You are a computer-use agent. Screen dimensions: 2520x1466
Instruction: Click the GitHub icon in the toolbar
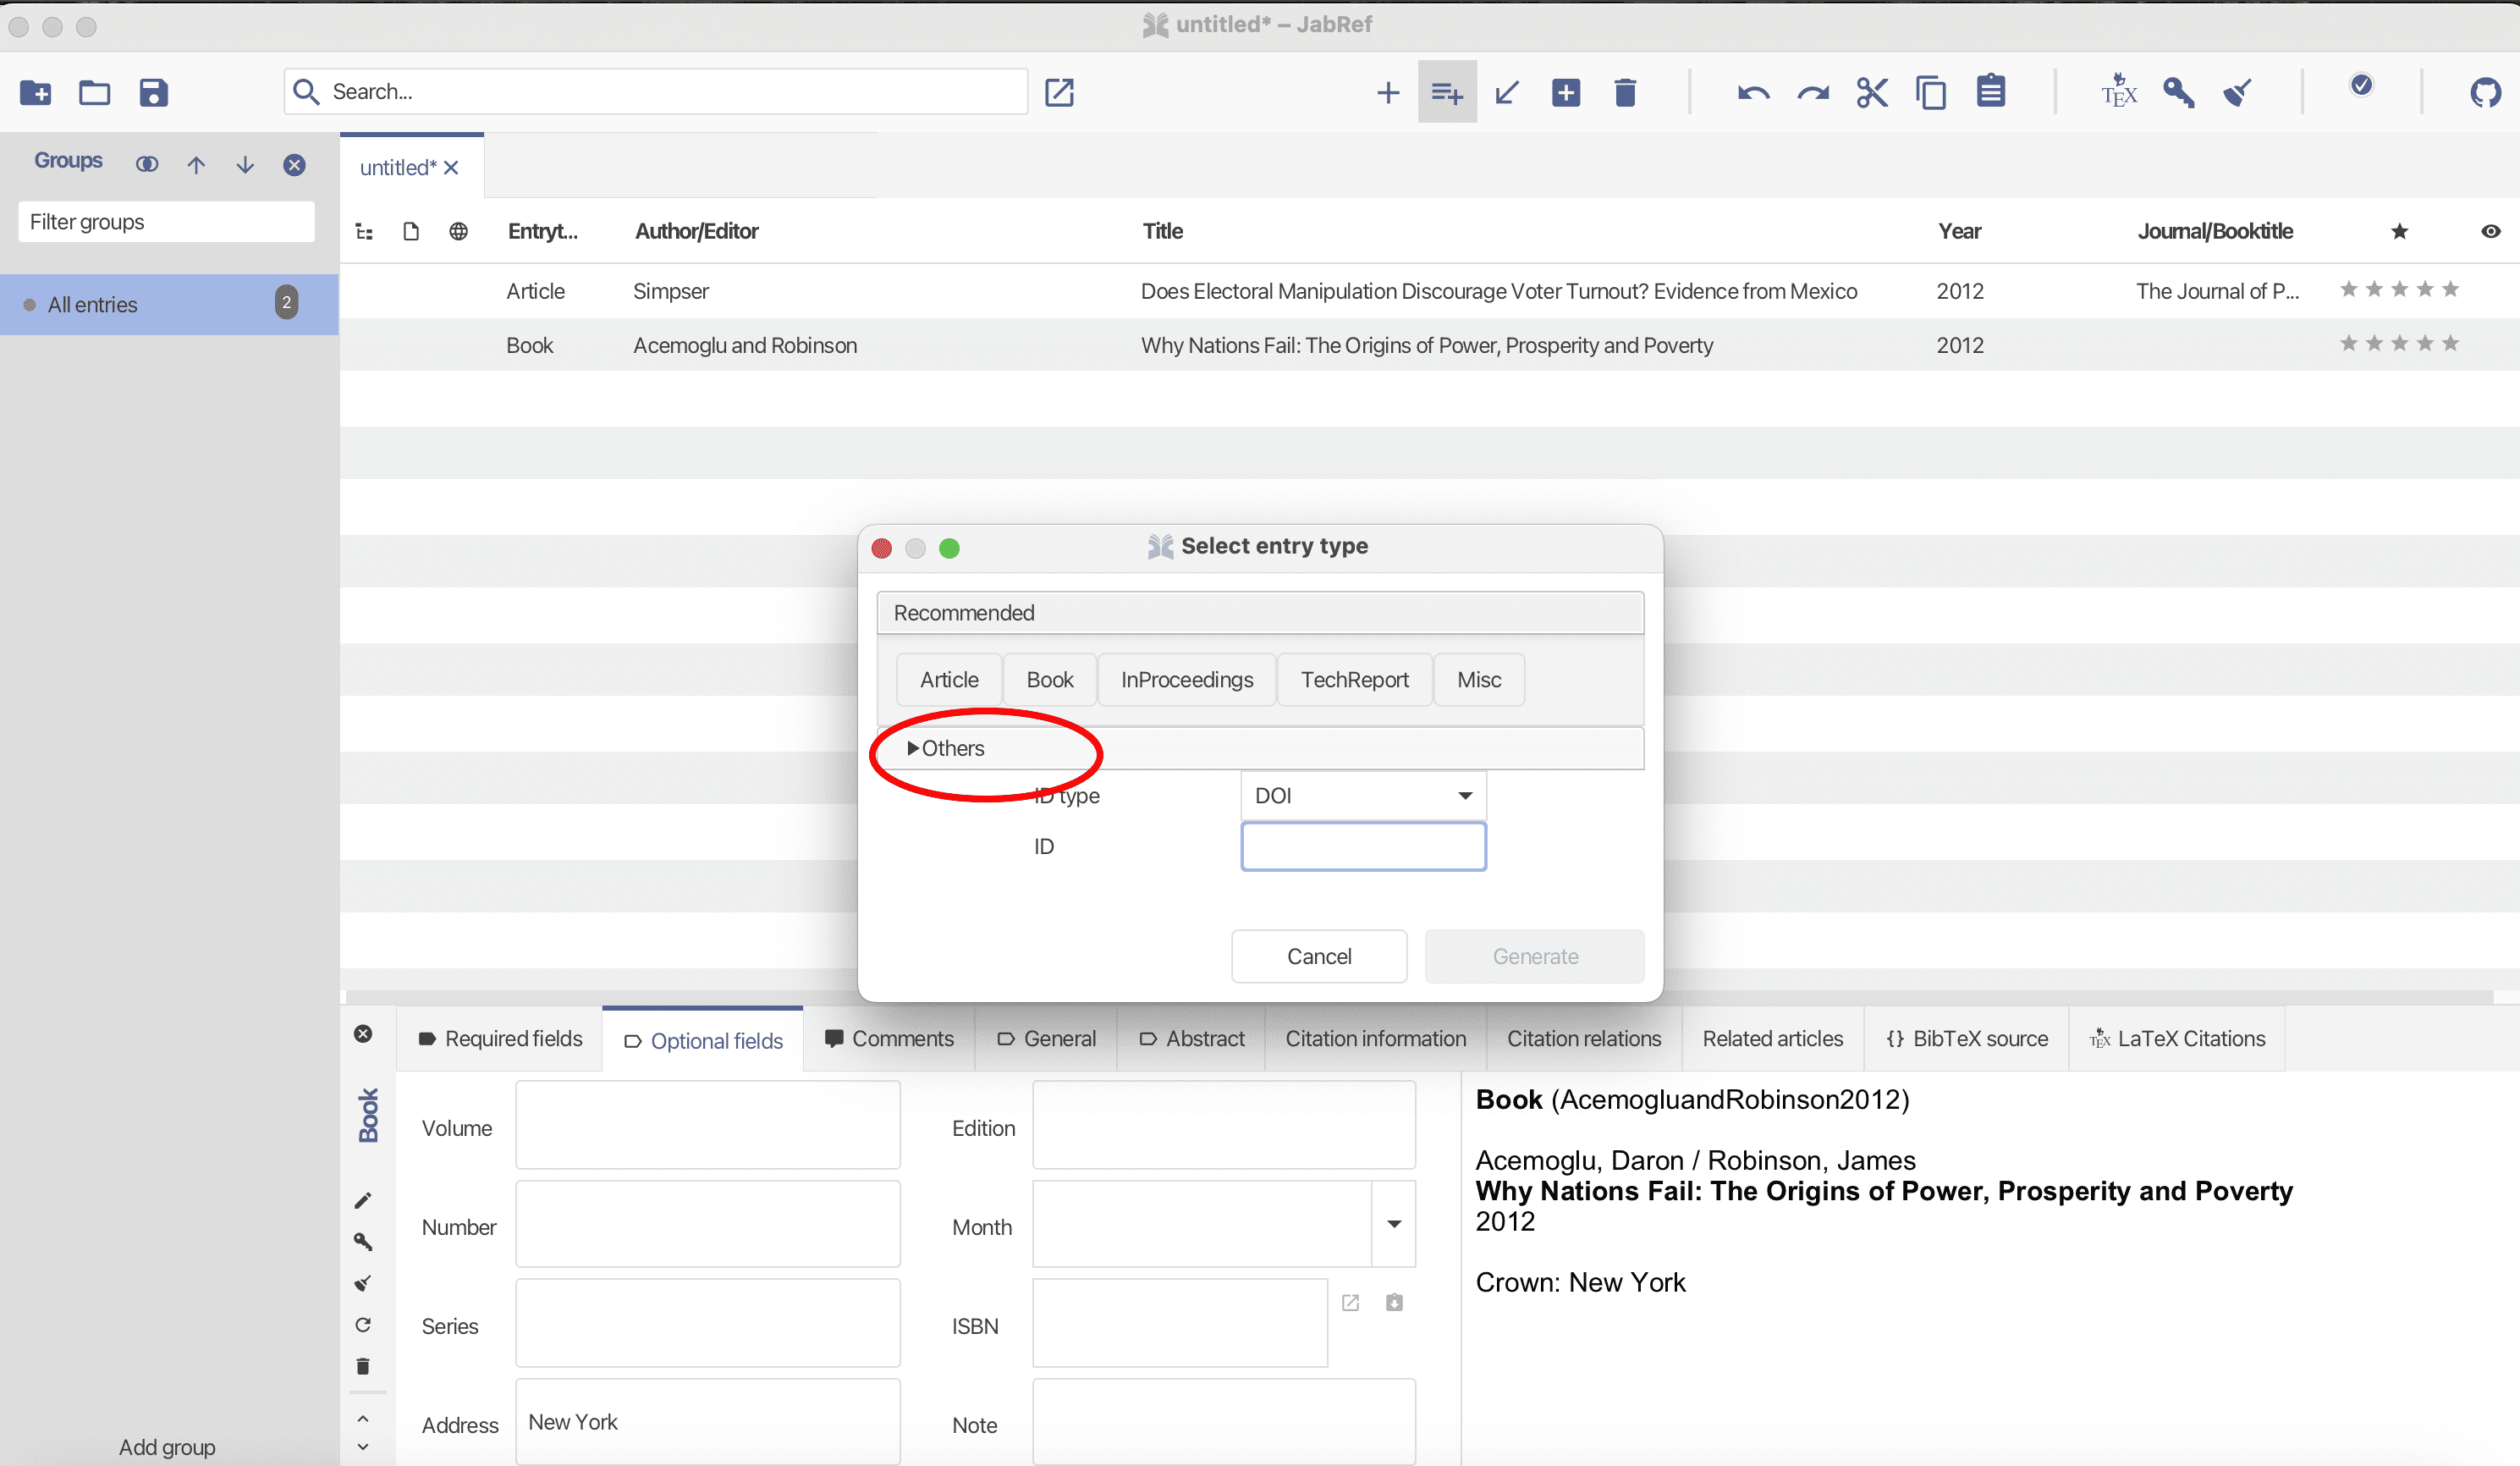2484,93
